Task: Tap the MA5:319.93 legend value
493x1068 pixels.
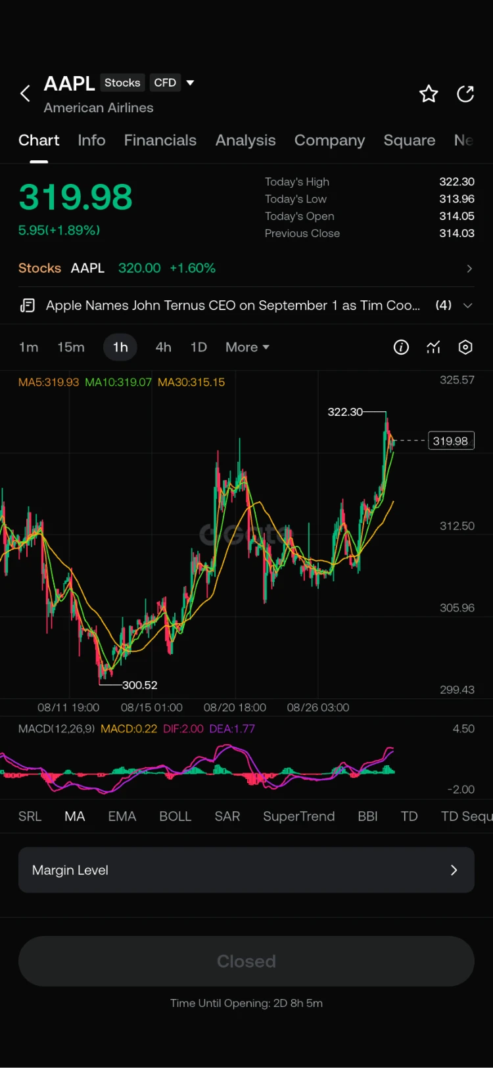Action: 49,382
